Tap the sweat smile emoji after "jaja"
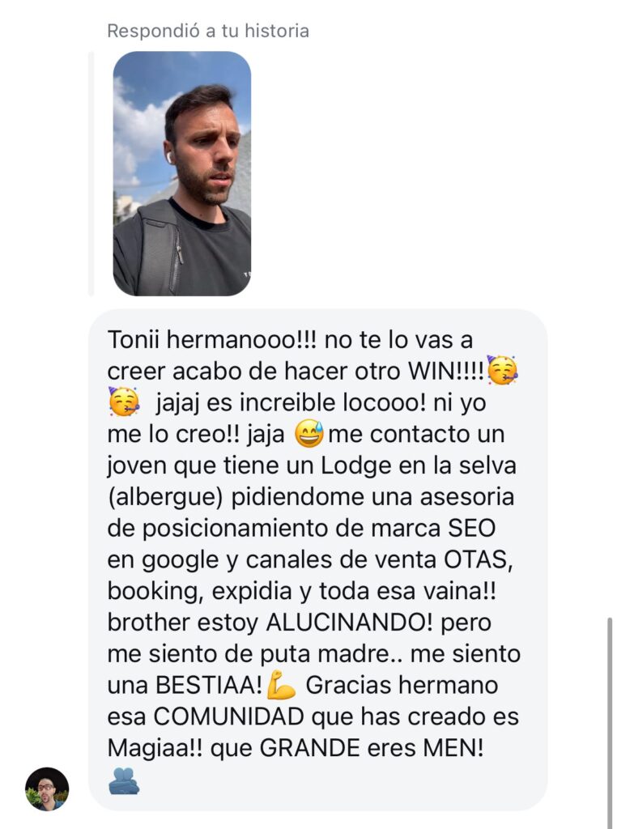The width and height of the screenshot is (617, 829). (308, 434)
